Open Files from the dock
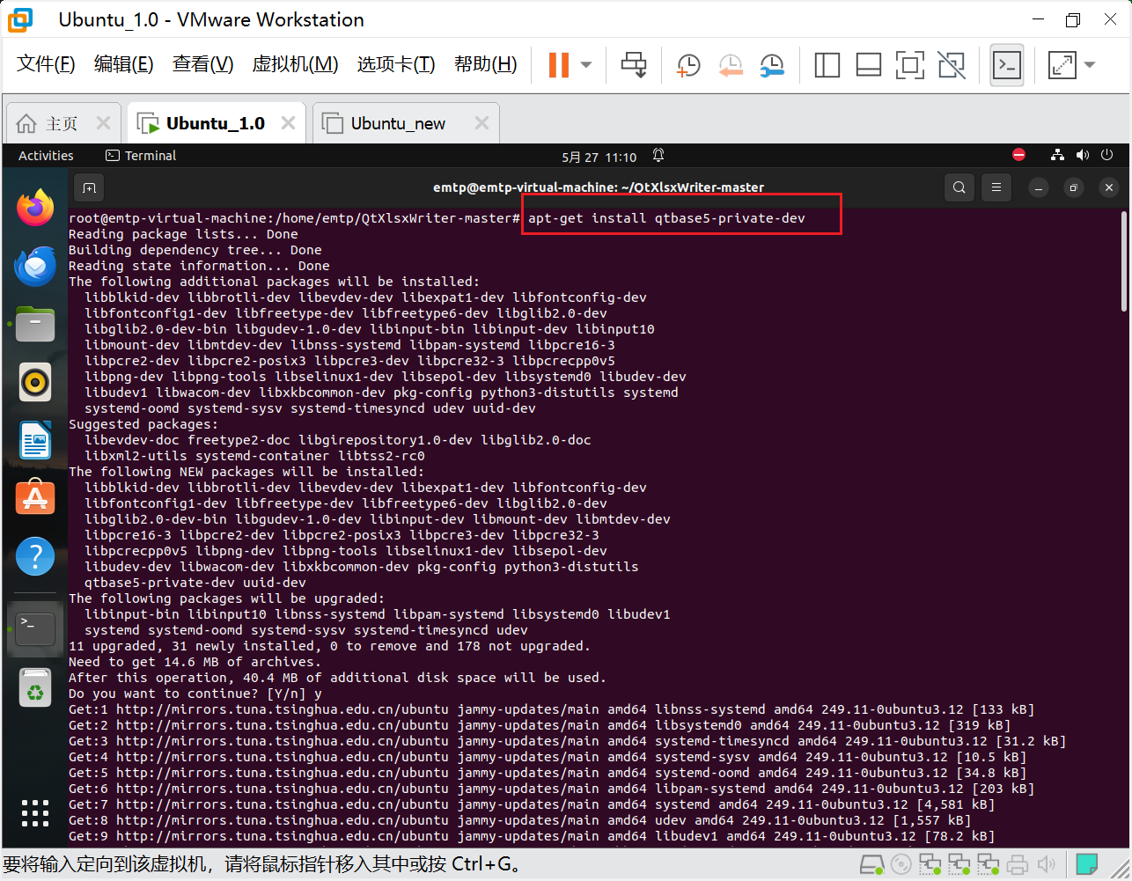Screen dimensions: 1132x881 (x=35, y=324)
